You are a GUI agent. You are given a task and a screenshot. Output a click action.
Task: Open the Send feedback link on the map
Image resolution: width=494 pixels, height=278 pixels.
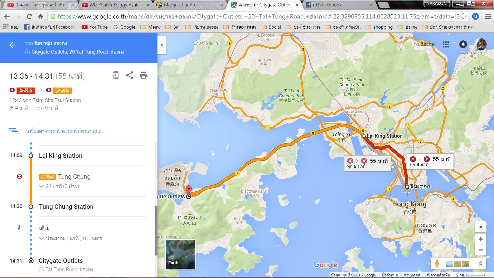438,275
